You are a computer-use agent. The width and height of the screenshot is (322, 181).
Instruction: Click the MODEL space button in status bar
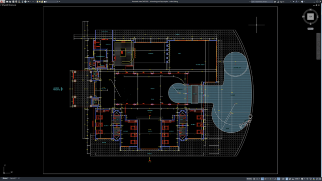pos(249,179)
